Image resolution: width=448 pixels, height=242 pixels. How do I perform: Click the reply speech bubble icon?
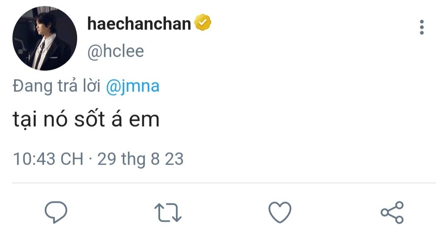click(56, 212)
